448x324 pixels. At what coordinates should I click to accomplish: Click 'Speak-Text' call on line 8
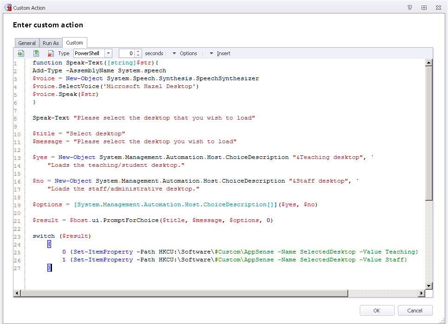(x=51, y=118)
